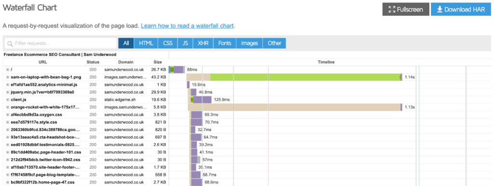
Task: Click the Download HAR button
Action: click(x=461, y=10)
